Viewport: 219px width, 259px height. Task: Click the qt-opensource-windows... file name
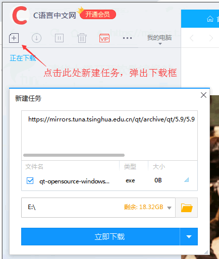tap(74, 181)
